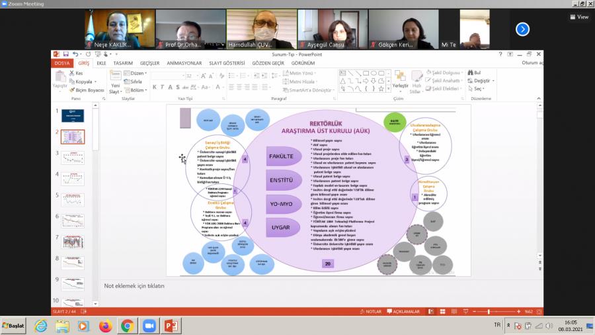Show next Zoom participants with arrow
The width and height of the screenshot is (595, 335).
pos(522,29)
